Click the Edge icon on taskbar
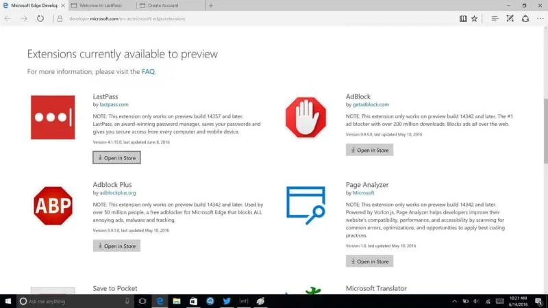Image resolution: width=548 pixels, height=308 pixels. pos(160,301)
